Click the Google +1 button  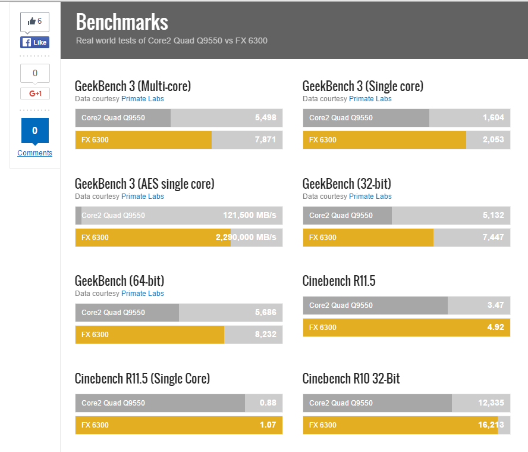pyautogui.click(x=35, y=93)
